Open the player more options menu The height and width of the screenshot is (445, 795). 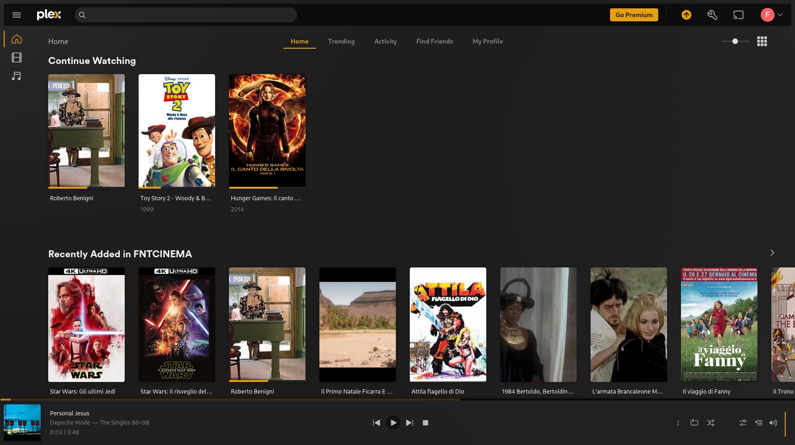pyautogui.click(x=678, y=423)
